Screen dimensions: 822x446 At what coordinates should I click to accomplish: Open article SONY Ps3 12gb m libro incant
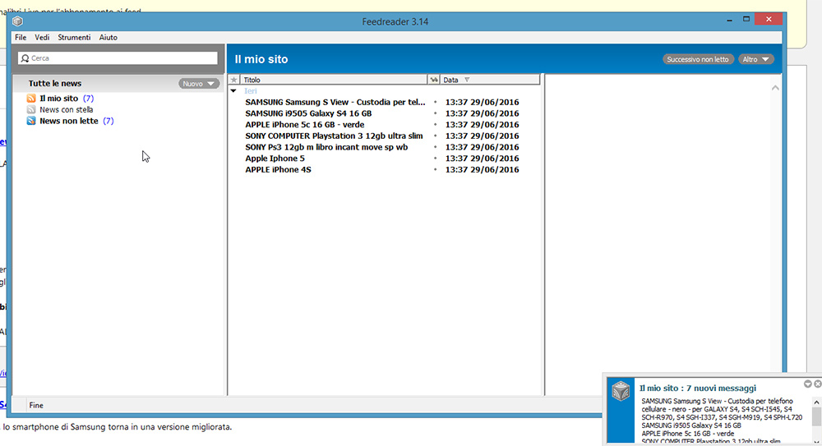point(326,147)
